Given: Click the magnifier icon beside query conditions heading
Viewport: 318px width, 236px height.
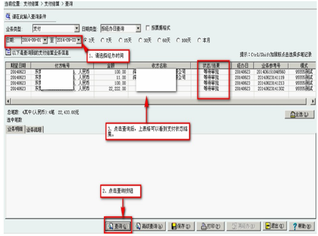Looking at the screenshot, I should tap(8, 16).
